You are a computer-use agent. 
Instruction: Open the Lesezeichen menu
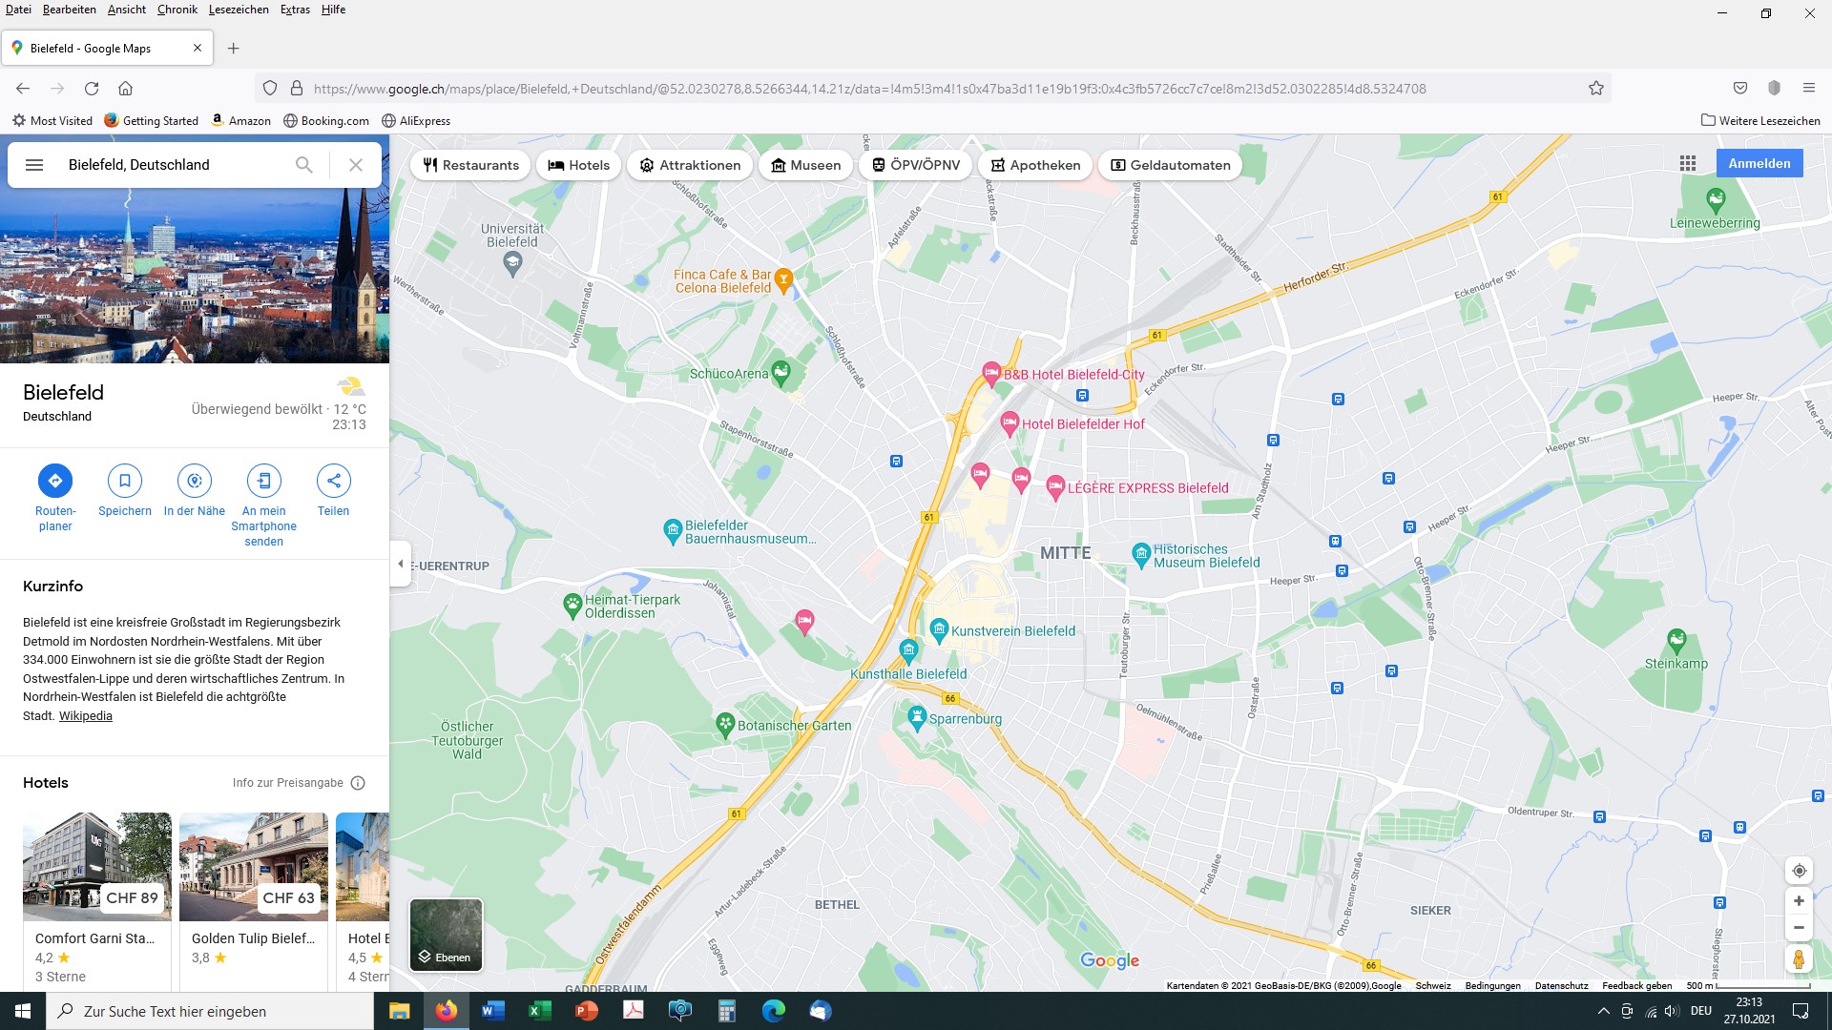click(239, 10)
